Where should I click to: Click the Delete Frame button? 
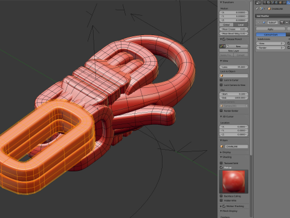click(227, 55)
